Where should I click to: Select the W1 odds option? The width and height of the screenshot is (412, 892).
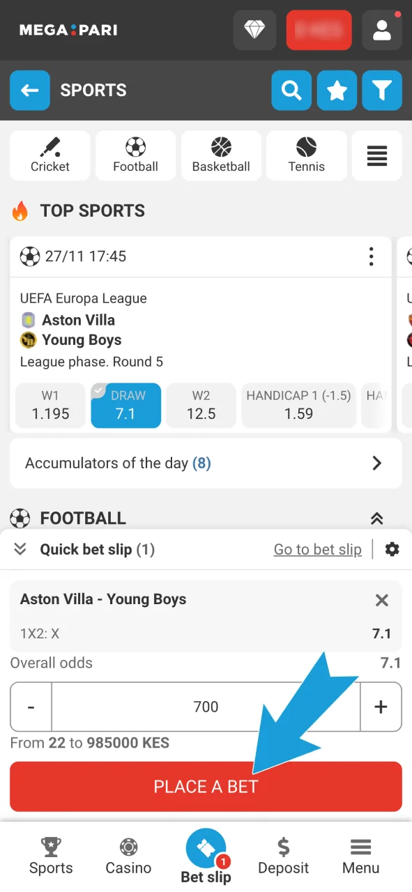tap(49, 405)
